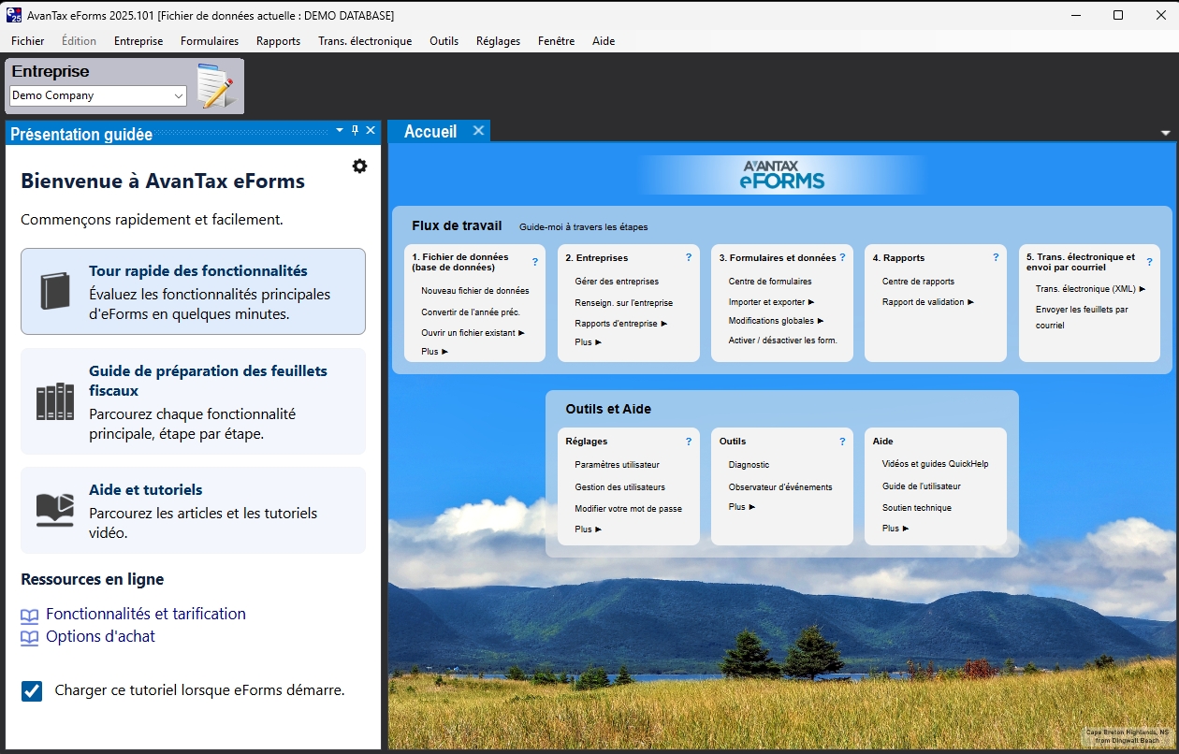
Task: Click the notepad and pencil company icon
Action: (215, 86)
